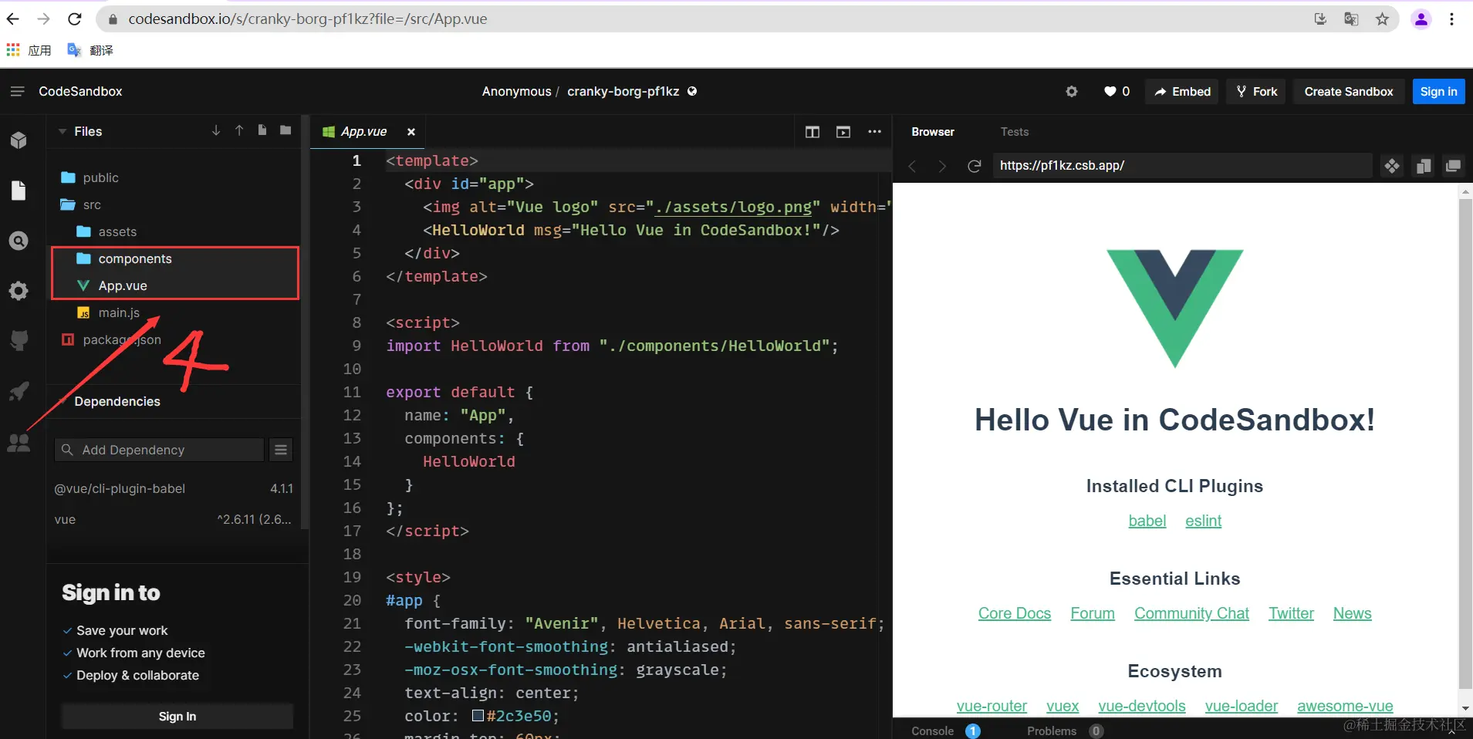Select the App.vue editor tab

click(364, 132)
